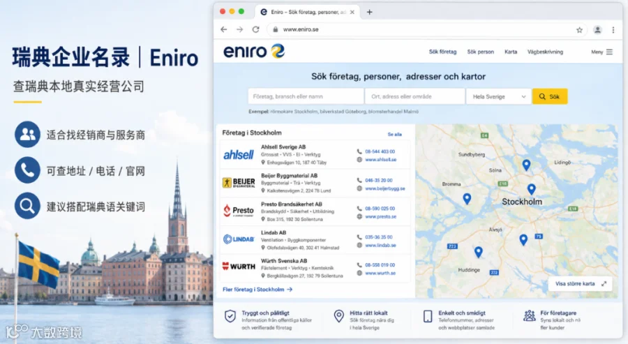628x344 pixels.
Task: Bookmark page with the star icon
Action: (x=579, y=29)
